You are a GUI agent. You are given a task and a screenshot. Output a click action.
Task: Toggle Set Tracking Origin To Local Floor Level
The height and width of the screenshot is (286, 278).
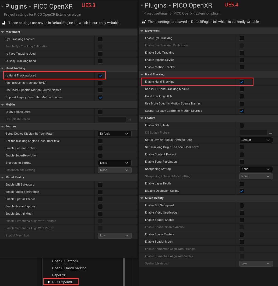pyautogui.click(x=242, y=147)
